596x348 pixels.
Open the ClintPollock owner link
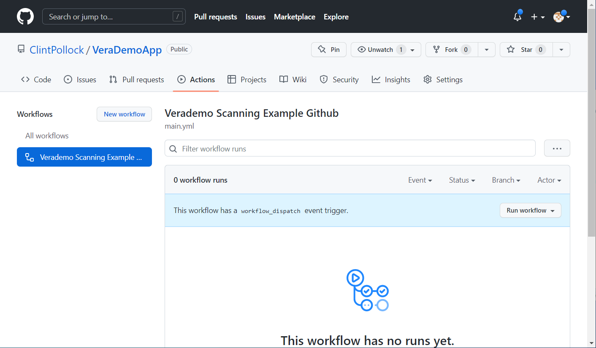(57, 50)
